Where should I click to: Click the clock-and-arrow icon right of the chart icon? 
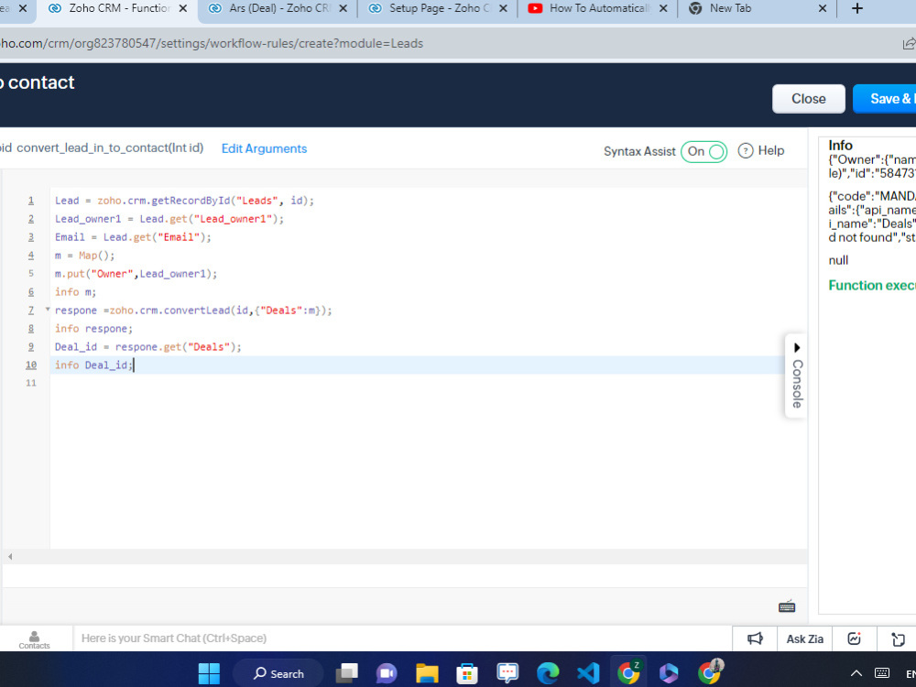pos(898,639)
